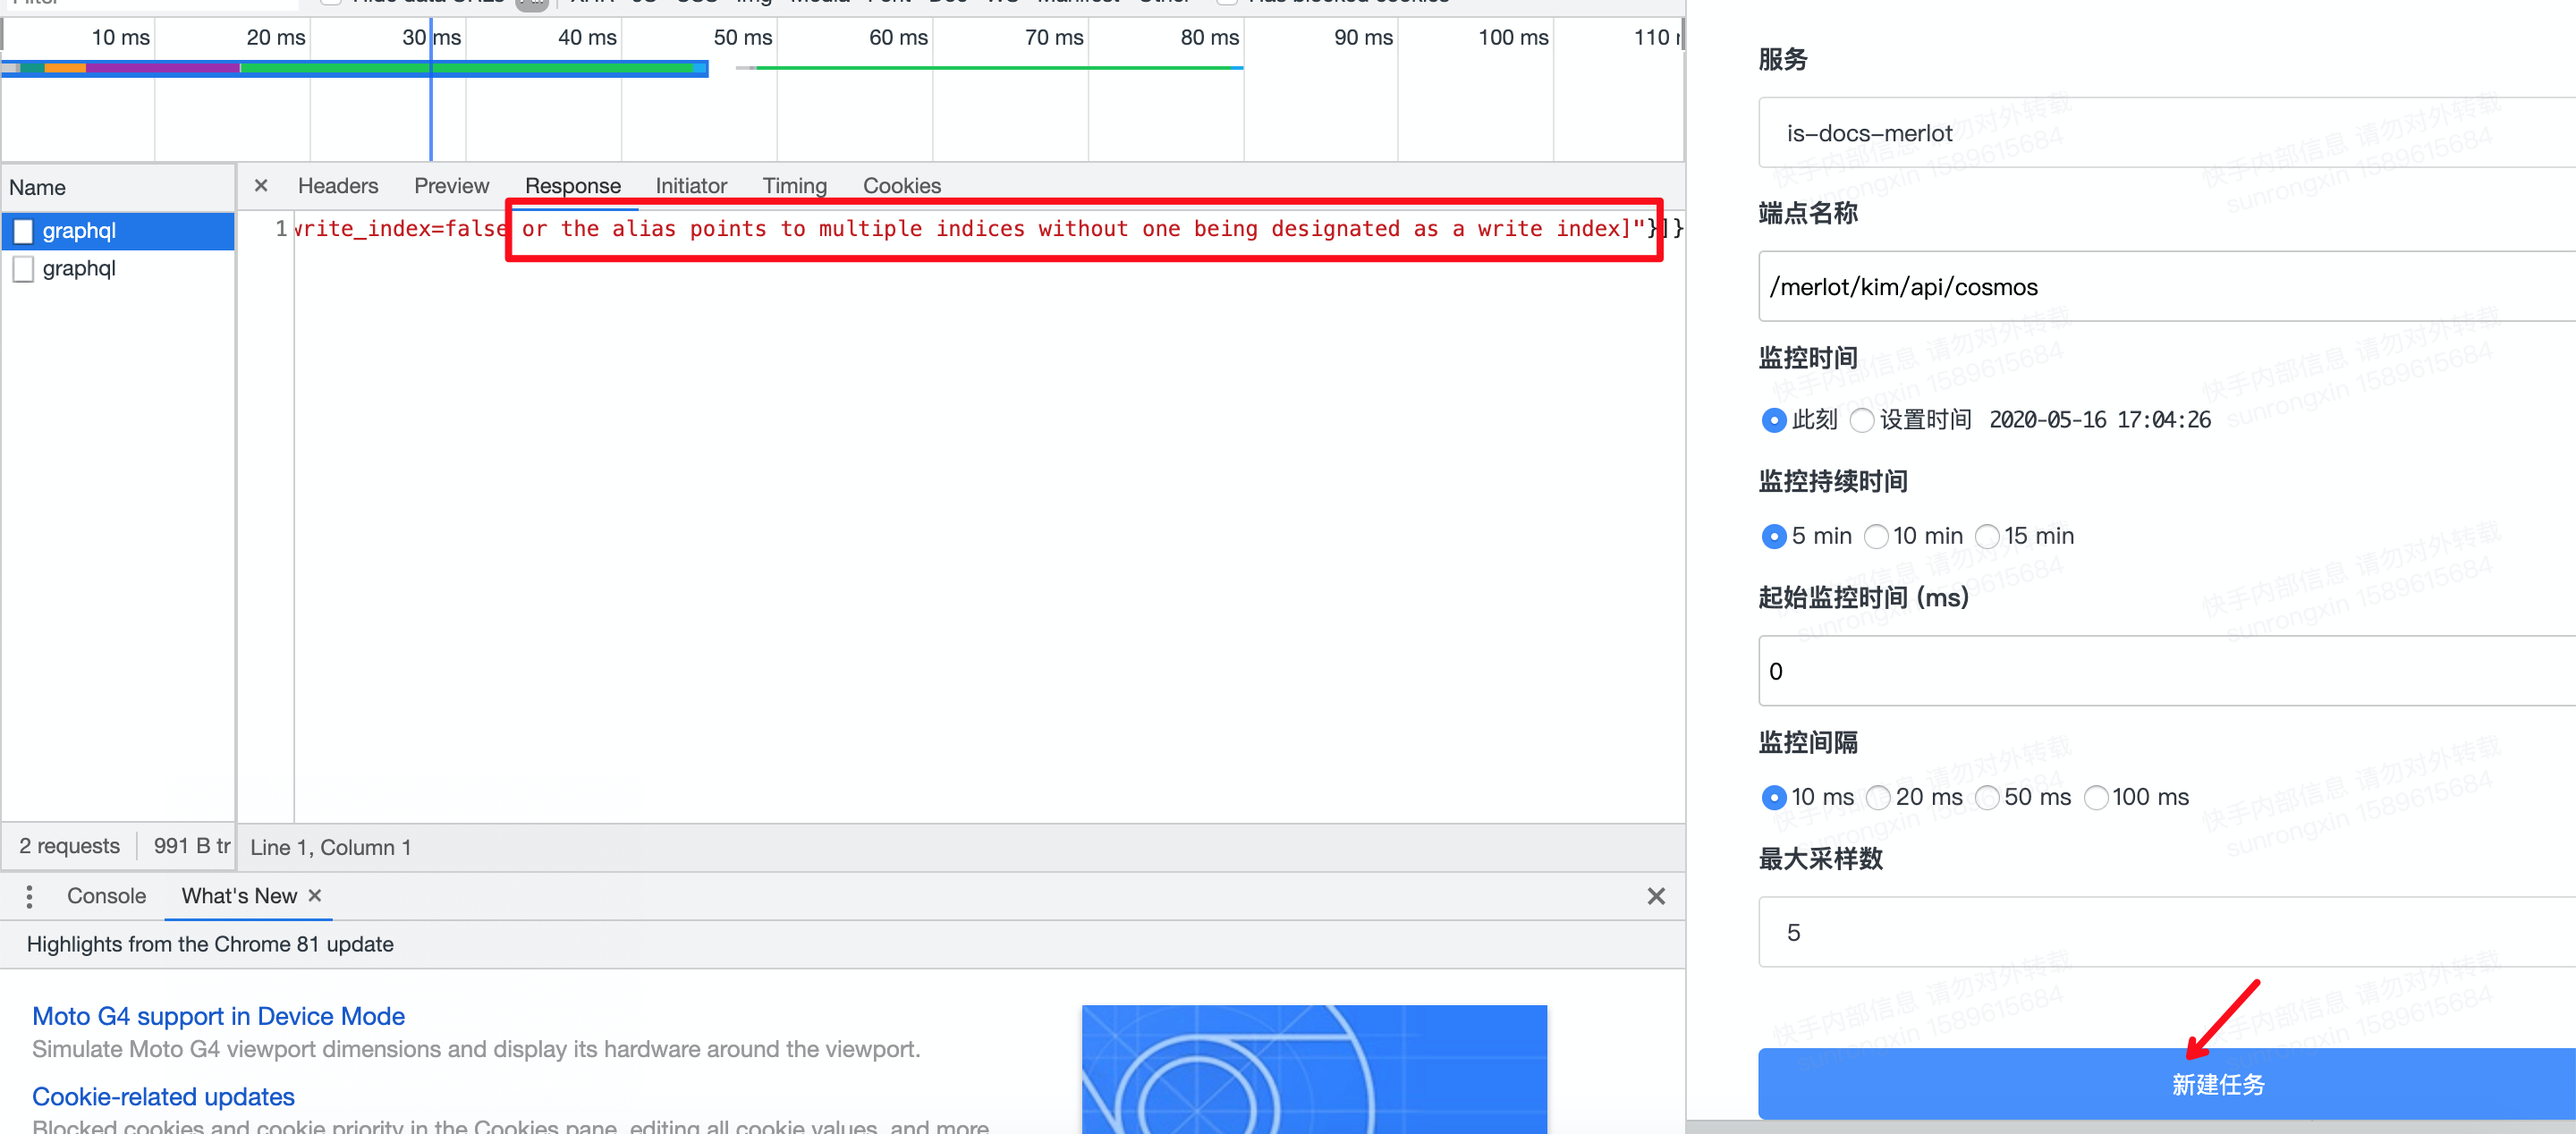Open the Cookies tab
Screen dimensions: 2576x1134
901,186
